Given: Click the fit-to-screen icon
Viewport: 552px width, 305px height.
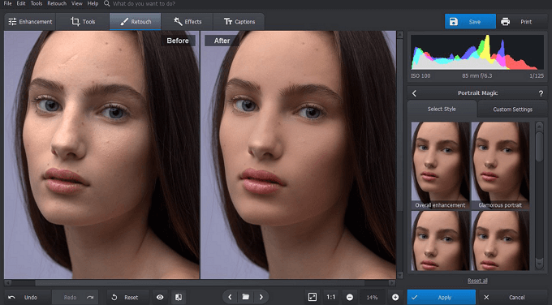Looking at the screenshot, I should click(313, 297).
